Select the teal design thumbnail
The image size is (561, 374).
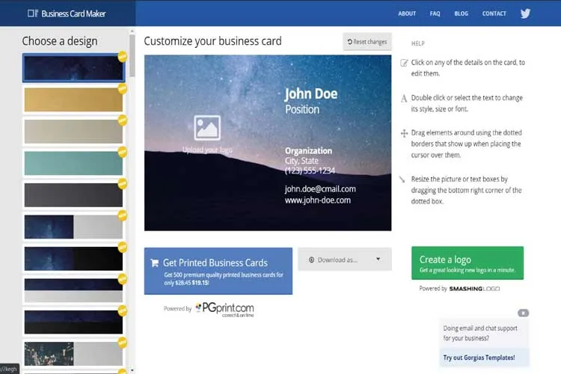73,163
